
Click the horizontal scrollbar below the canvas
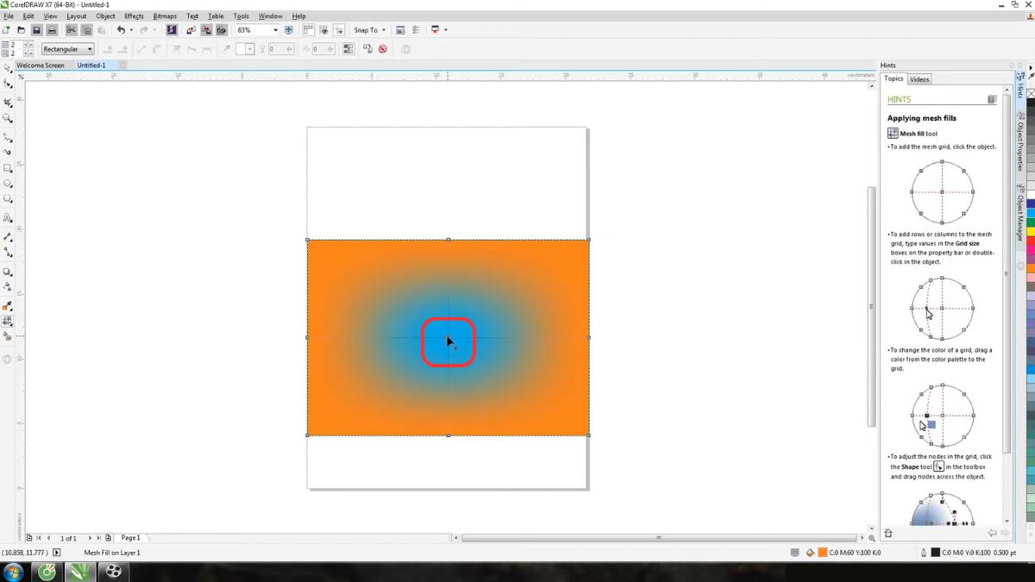click(658, 538)
